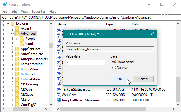The width and height of the screenshot is (181, 112).
Task: Click the CabinetState folder icon
Action: point(17,79)
